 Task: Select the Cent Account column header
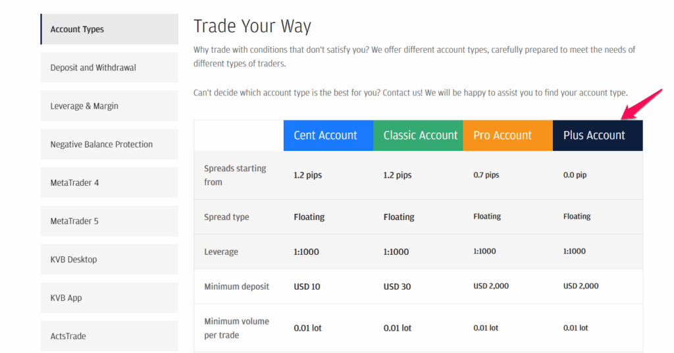point(328,136)
